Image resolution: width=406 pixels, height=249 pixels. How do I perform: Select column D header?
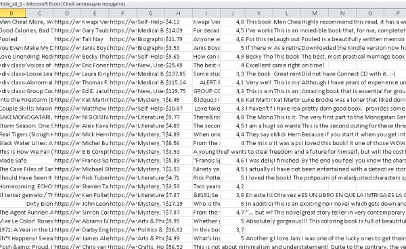click(x=67, y=13)
